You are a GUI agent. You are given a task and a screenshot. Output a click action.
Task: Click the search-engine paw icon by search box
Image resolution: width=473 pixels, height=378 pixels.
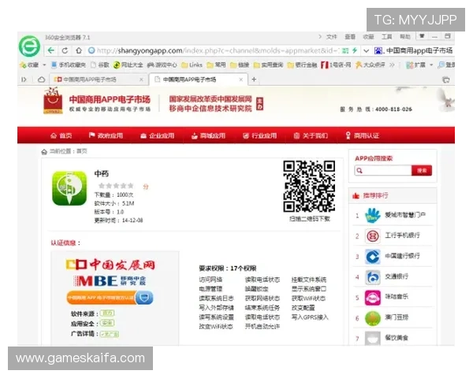tap(378, 50)
